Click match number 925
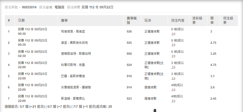 (129, 43)
